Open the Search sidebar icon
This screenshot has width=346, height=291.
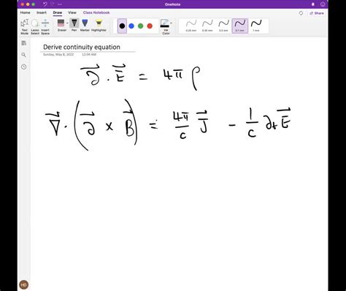[23, 55]
